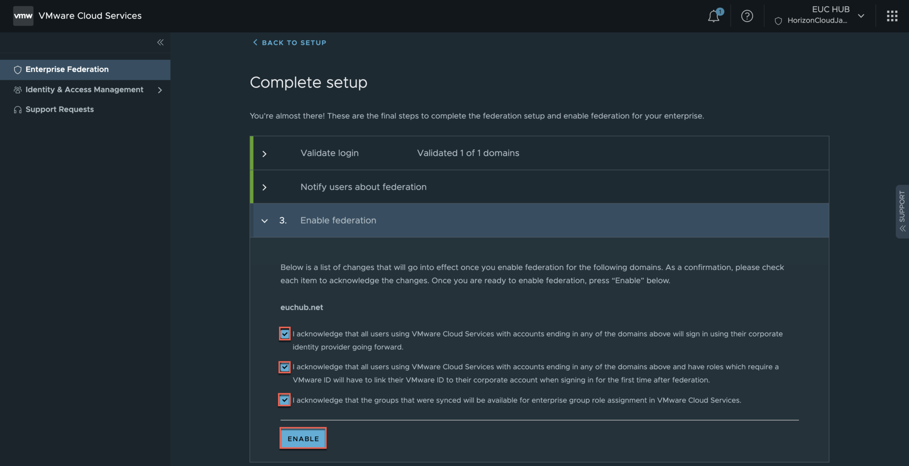
Task: Open the help question mark icon
Action: point(747,16)
